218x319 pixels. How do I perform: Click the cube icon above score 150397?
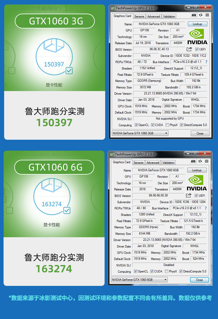[x=54, y=46]
